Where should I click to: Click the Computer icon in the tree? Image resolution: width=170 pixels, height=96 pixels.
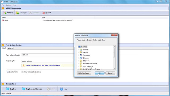click(81, 55)
